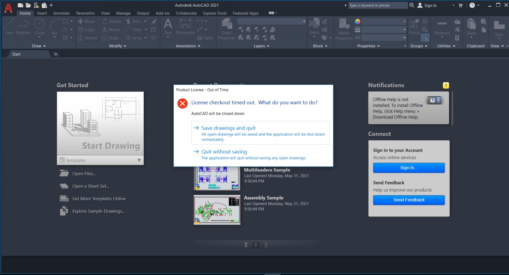The width and height of the screenshot is (509, 275).
Task: Select the Dimension tool
Action: (x=185, y=26)
